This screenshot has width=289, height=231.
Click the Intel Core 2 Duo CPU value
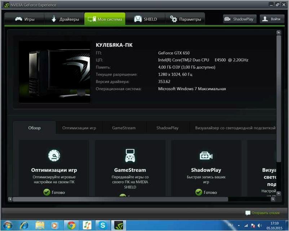coord(203,60)
